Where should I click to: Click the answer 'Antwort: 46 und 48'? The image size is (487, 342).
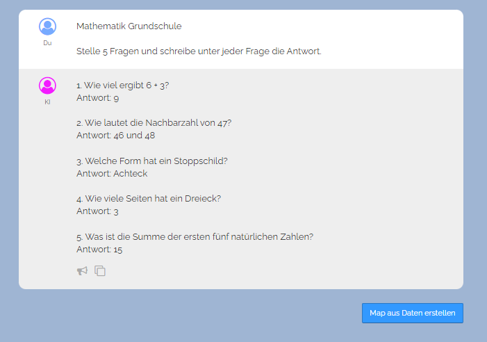click(115, 136)
